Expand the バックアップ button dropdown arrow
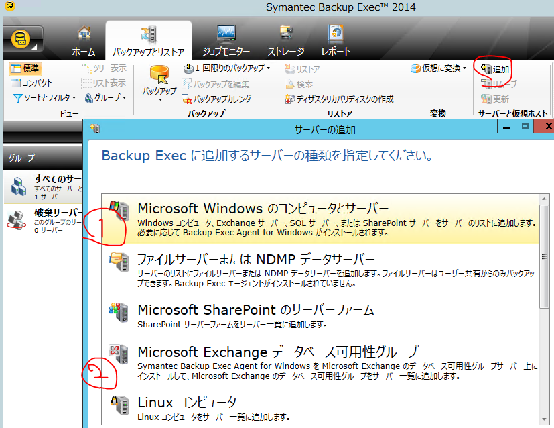 tap(160, 100)
